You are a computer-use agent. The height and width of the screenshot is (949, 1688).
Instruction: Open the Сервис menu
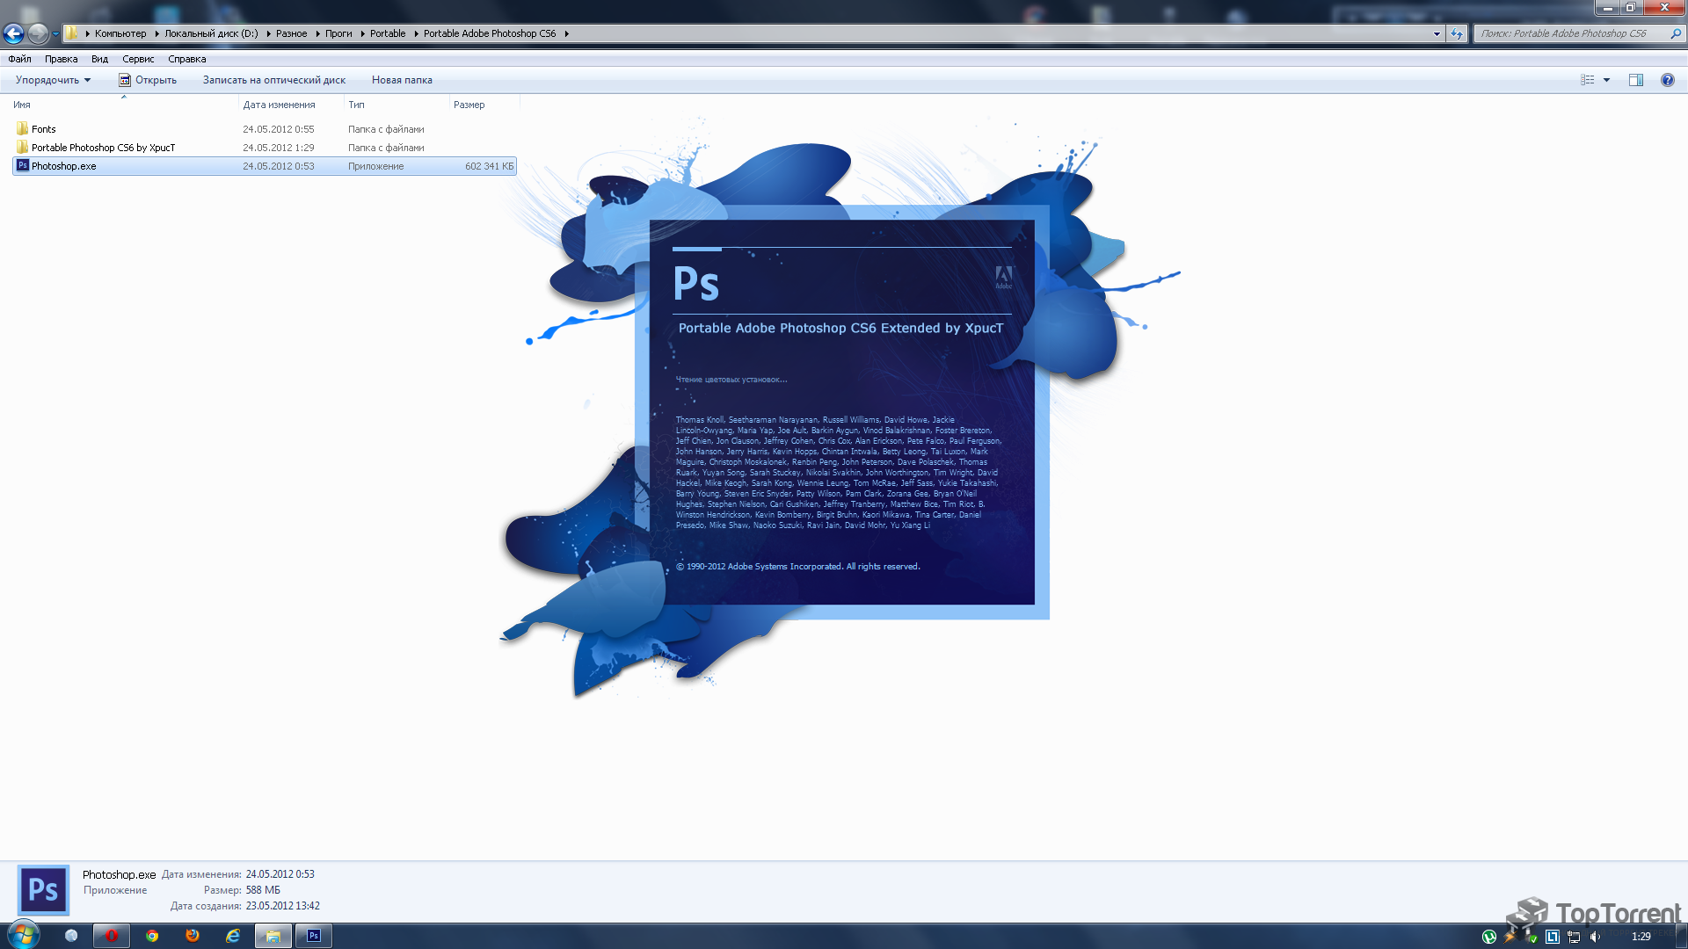pos(138,59)
